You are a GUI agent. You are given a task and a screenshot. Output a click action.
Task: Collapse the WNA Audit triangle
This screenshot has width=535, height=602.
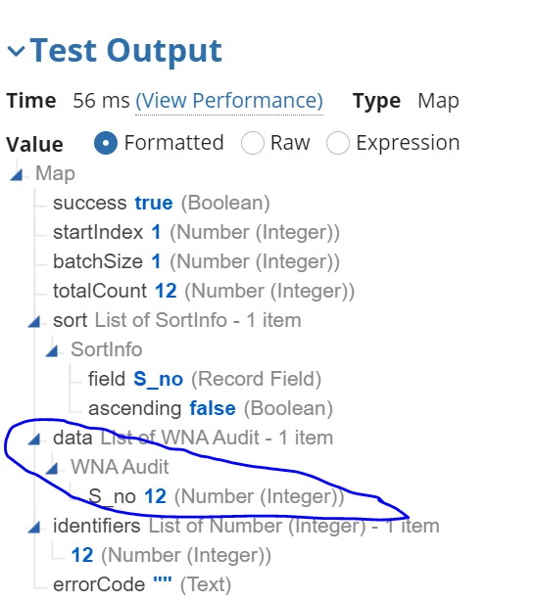point(52,469)
